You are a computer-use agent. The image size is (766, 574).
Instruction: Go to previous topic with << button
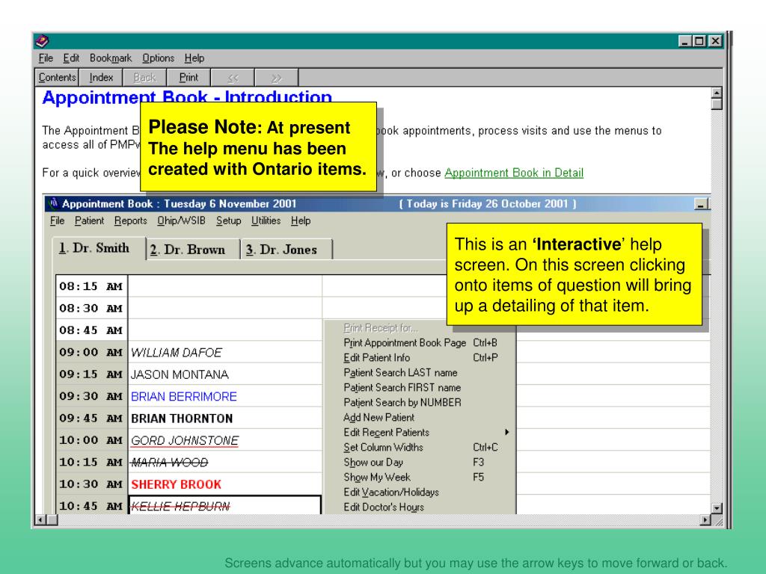coord(233,77)
